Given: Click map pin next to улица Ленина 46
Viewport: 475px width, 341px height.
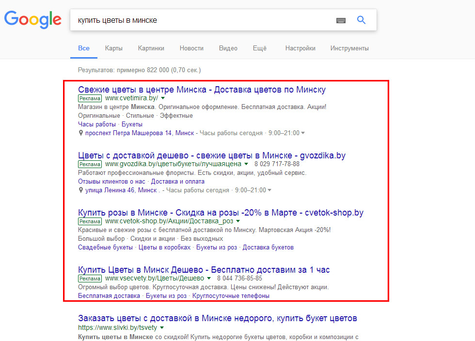Looking at the screenshot, I should 80,190.
